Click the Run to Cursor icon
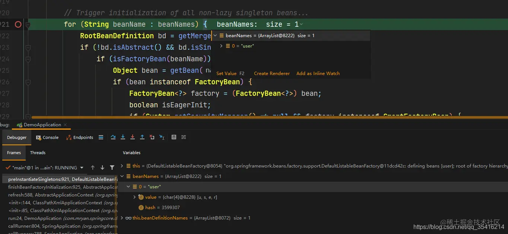 (162, 137)
